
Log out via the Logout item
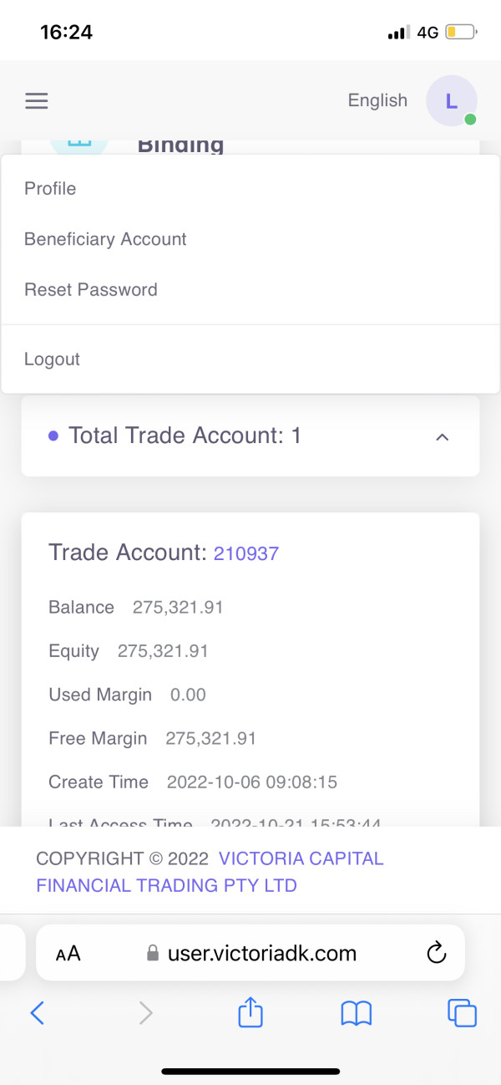52,359
